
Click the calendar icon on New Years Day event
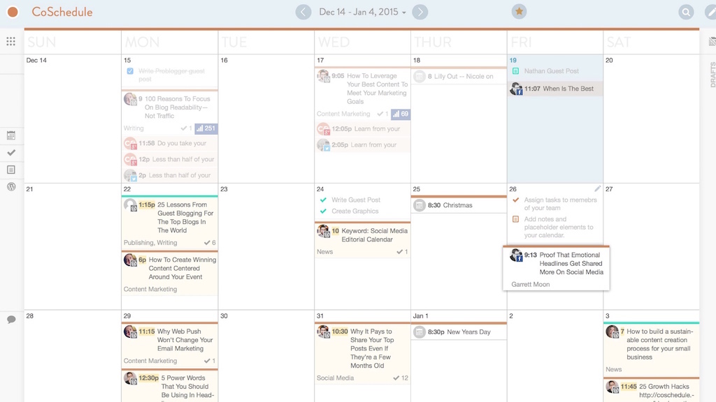coord(420,332)
